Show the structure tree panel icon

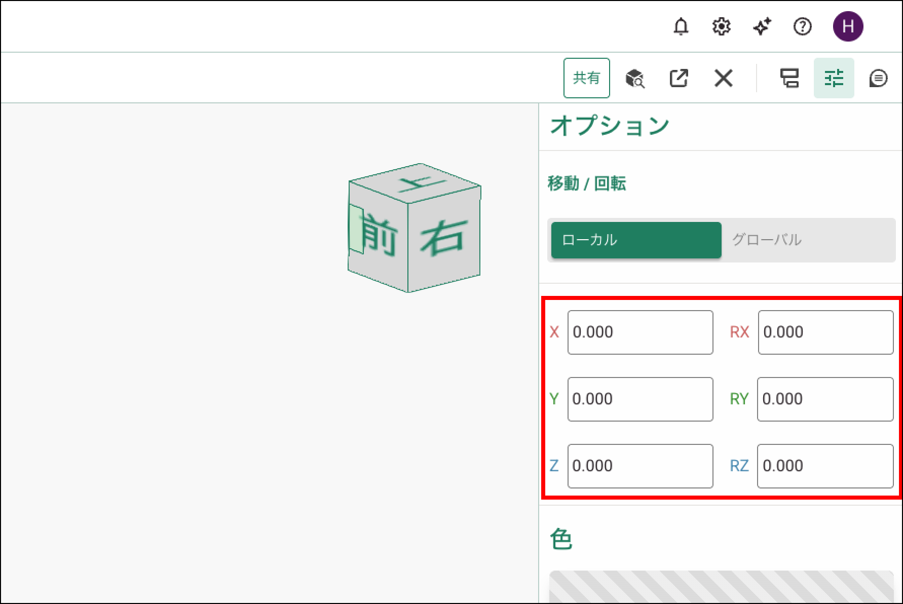[789, 79]
